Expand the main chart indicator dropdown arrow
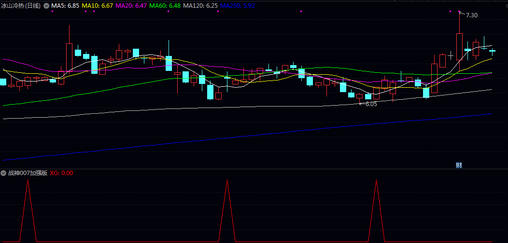The width and height of the screenshot is (508, 243). [x=46, y=6]
